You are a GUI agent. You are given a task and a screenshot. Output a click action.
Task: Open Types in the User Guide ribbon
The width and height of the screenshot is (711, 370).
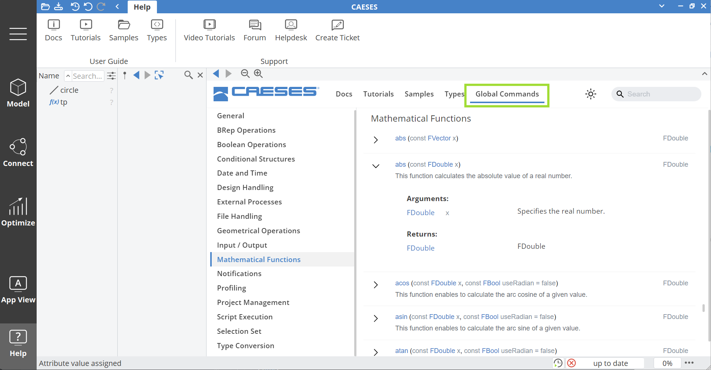click(x=157, y=30)
